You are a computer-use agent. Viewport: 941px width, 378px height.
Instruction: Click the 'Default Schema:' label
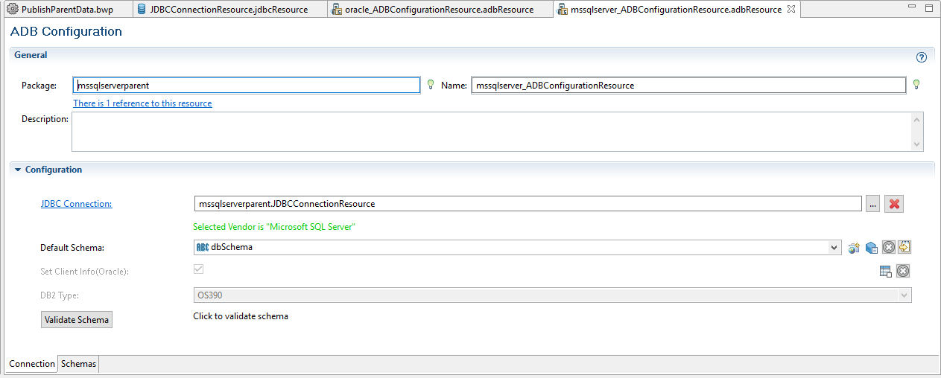[72, 248]
